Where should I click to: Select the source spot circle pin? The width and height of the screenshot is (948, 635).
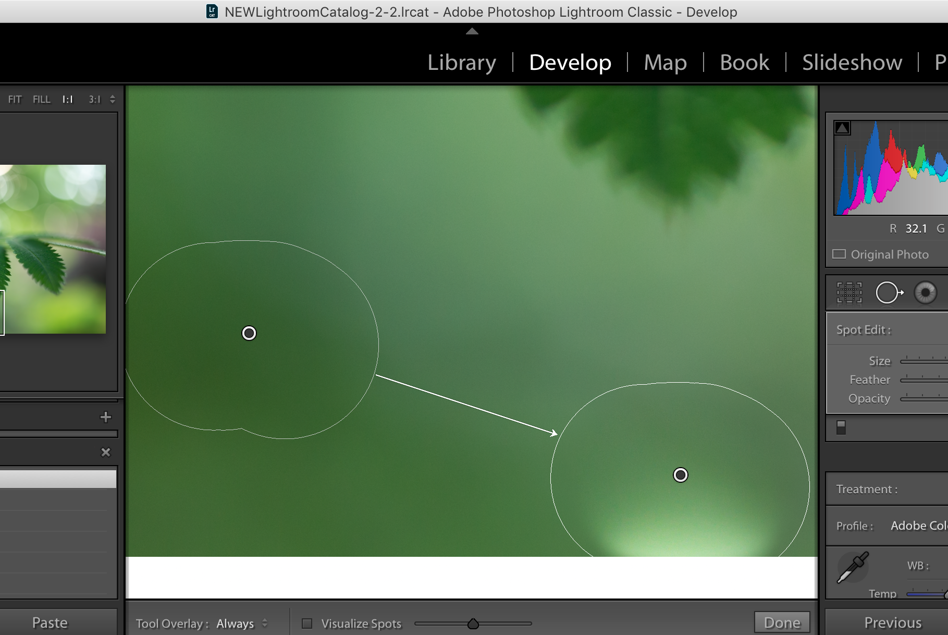(x=249, y=333)
